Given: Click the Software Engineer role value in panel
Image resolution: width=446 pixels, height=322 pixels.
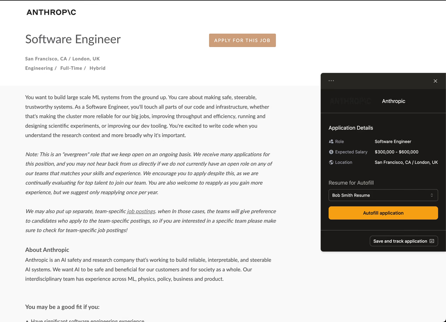Looking at the screenshot, I should tap(393, 141).
